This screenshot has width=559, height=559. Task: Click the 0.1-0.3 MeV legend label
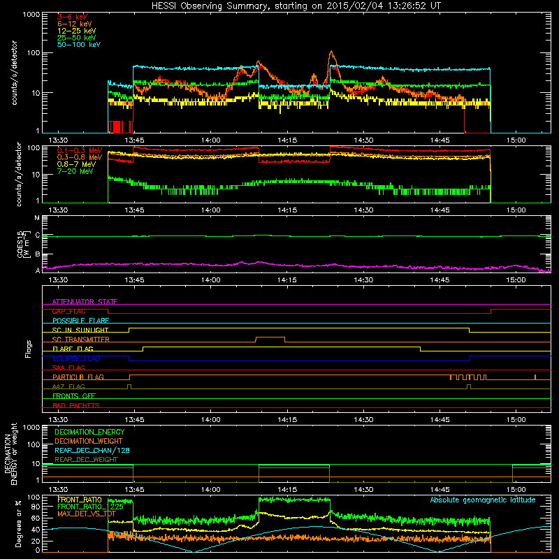point(80,150)
